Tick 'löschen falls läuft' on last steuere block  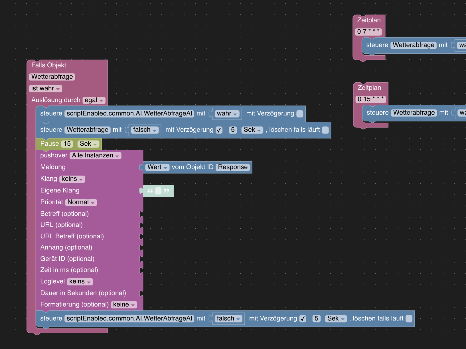[x=409, y=319]
